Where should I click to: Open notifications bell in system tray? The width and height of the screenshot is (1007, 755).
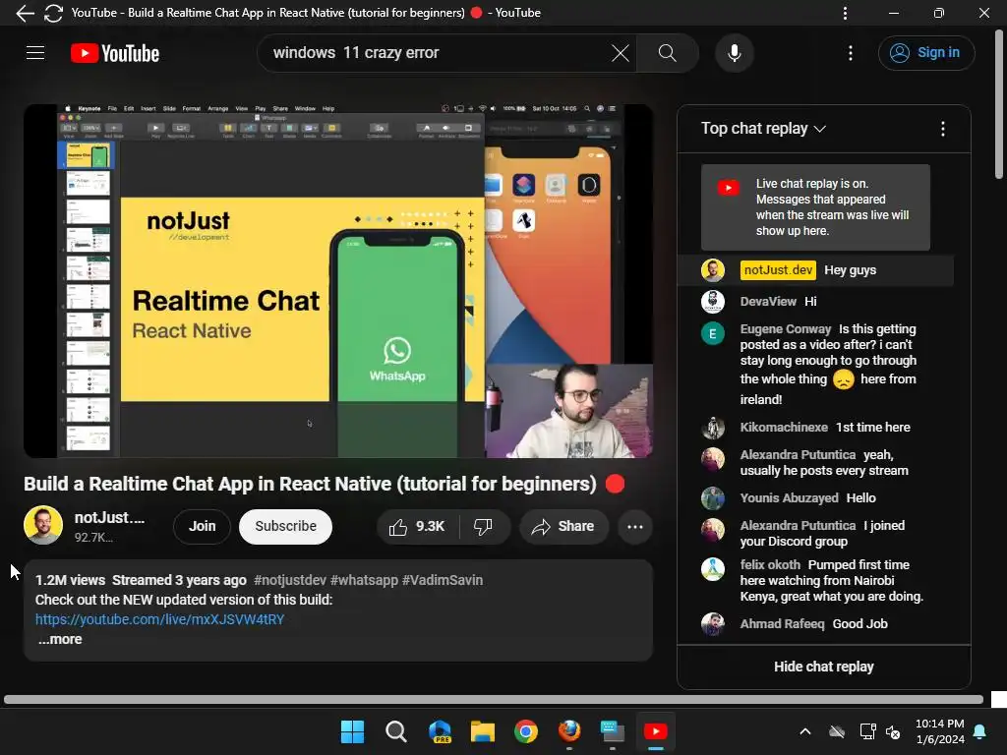[980, 731]
